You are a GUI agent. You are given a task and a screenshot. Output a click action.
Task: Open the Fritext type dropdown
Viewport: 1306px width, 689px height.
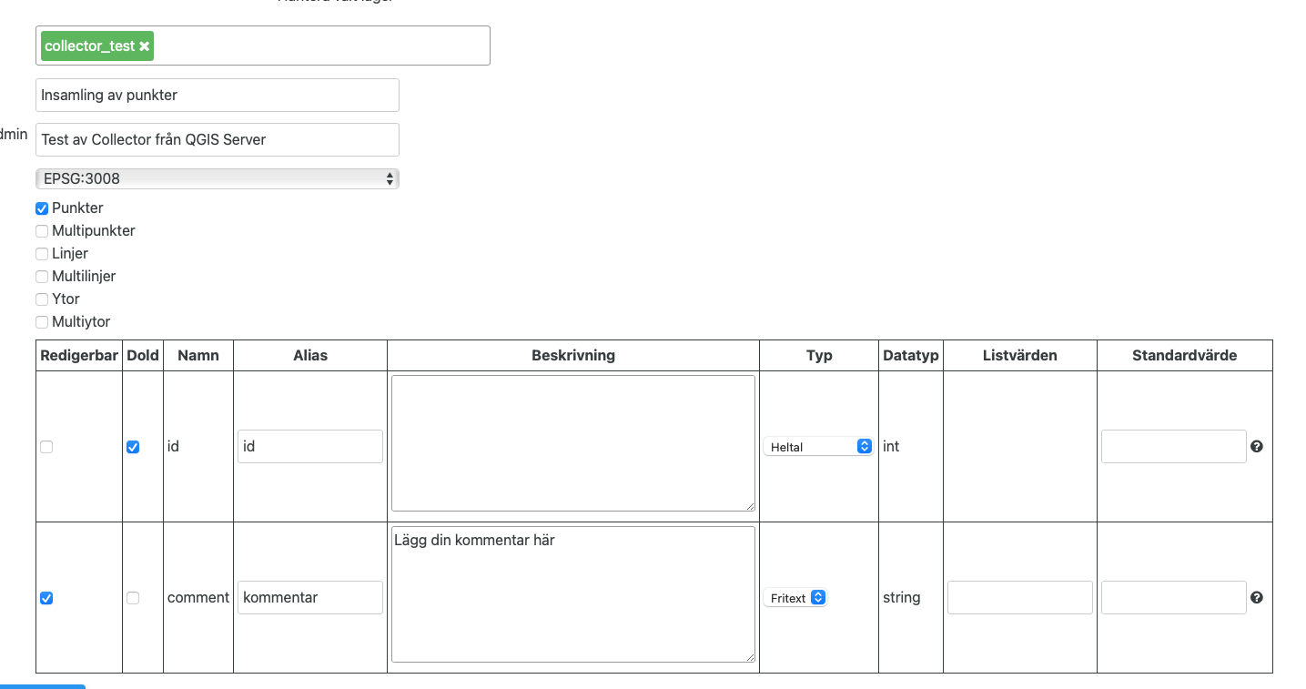point(795,598)
